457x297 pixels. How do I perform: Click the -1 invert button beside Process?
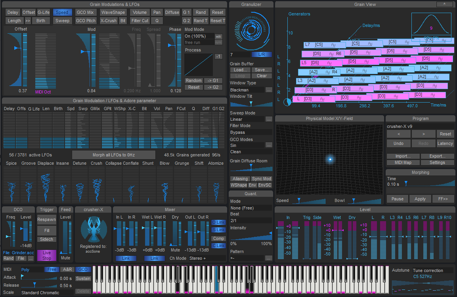(218, 57)
